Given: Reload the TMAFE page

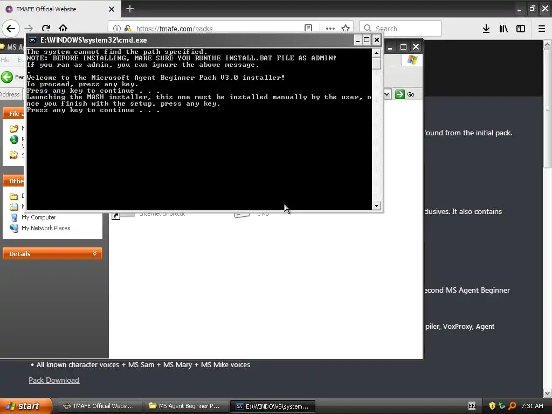Looking at the screenshot, I should (46, 29).
